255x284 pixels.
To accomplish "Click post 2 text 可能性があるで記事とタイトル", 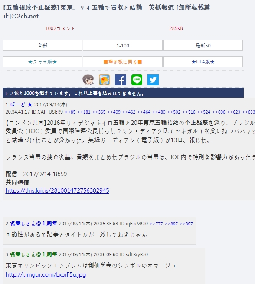I will 76,234.
